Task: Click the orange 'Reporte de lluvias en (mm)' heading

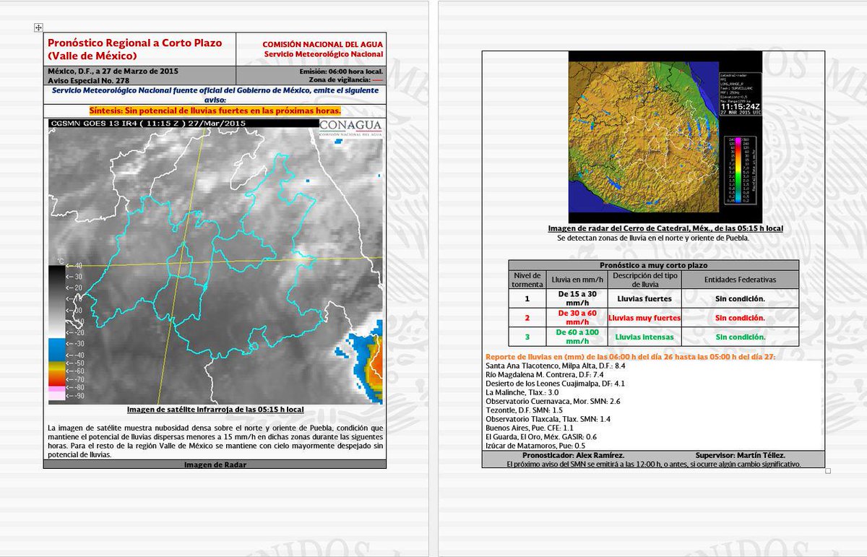Action: point(630,357)
